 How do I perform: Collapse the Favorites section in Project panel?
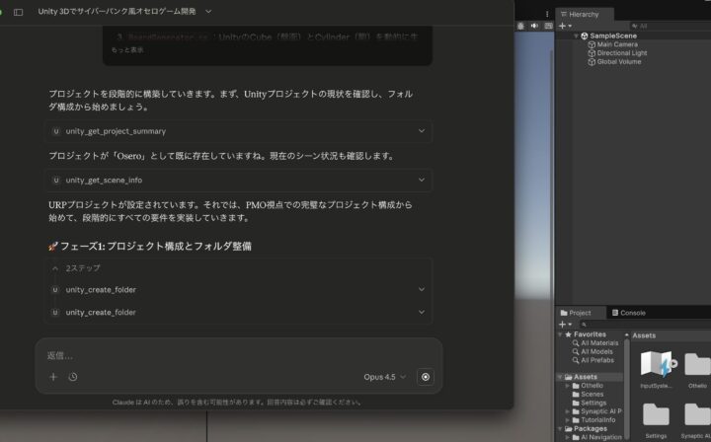tap(559, 334)
